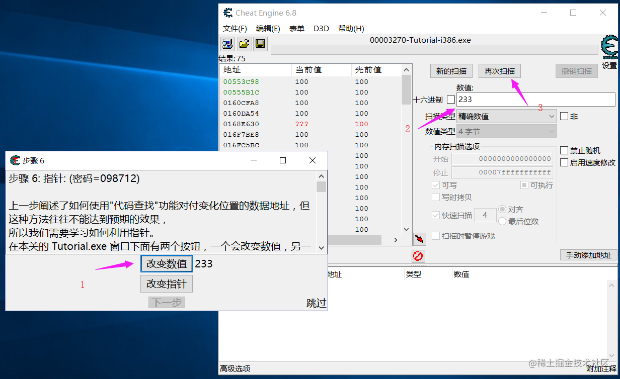This screenshot has width=620, height=379.
Task: Click the 停止 address input field
Action: [502, 172]
